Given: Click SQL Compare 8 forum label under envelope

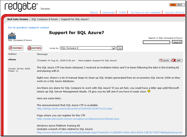Looking at the screenshot, I should 20,40.
